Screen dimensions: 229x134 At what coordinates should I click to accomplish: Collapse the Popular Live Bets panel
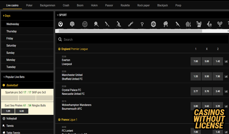coord(4,77)
